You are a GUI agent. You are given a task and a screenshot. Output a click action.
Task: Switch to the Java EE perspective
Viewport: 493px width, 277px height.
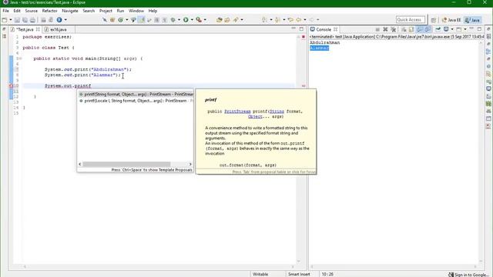click(451, 20)
